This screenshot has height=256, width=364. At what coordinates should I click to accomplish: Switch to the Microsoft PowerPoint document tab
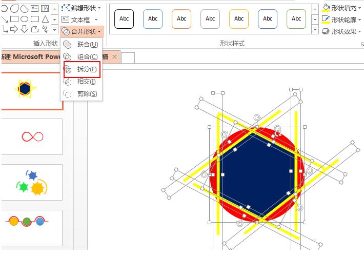click(31, 56)
